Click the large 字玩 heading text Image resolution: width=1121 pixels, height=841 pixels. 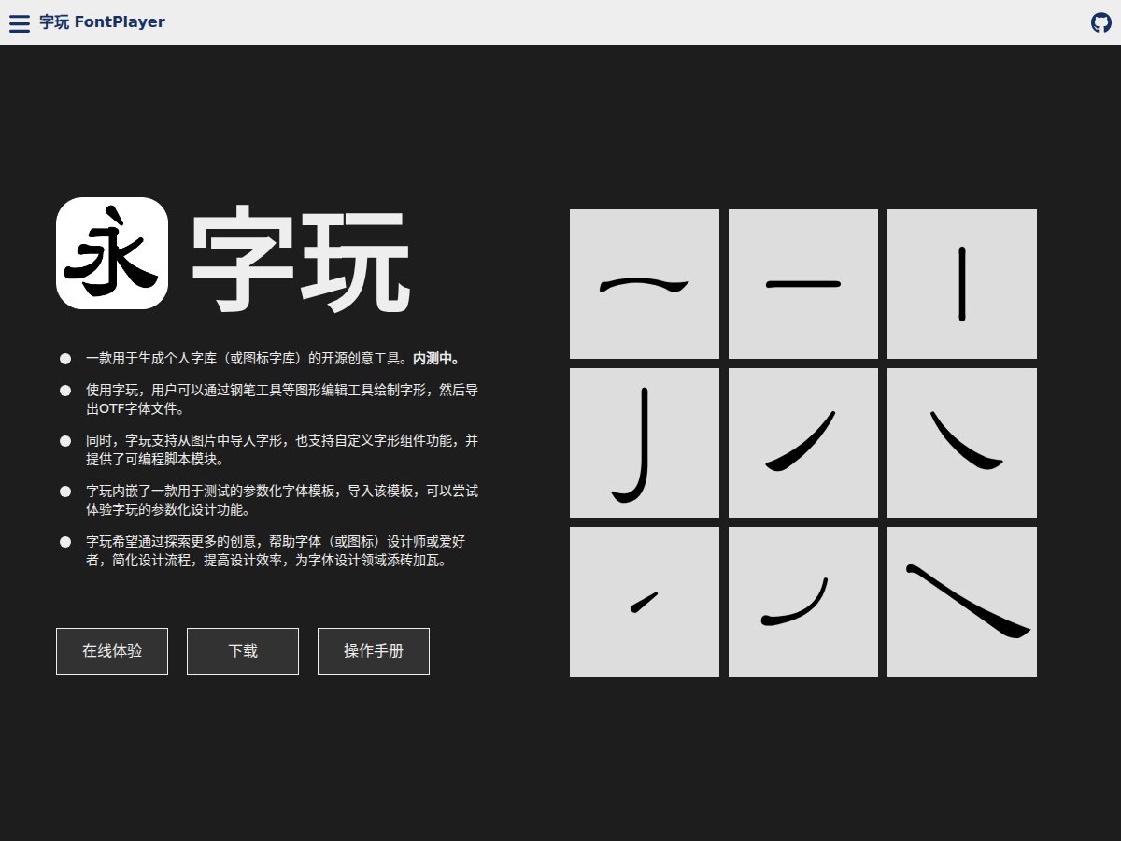301,260
